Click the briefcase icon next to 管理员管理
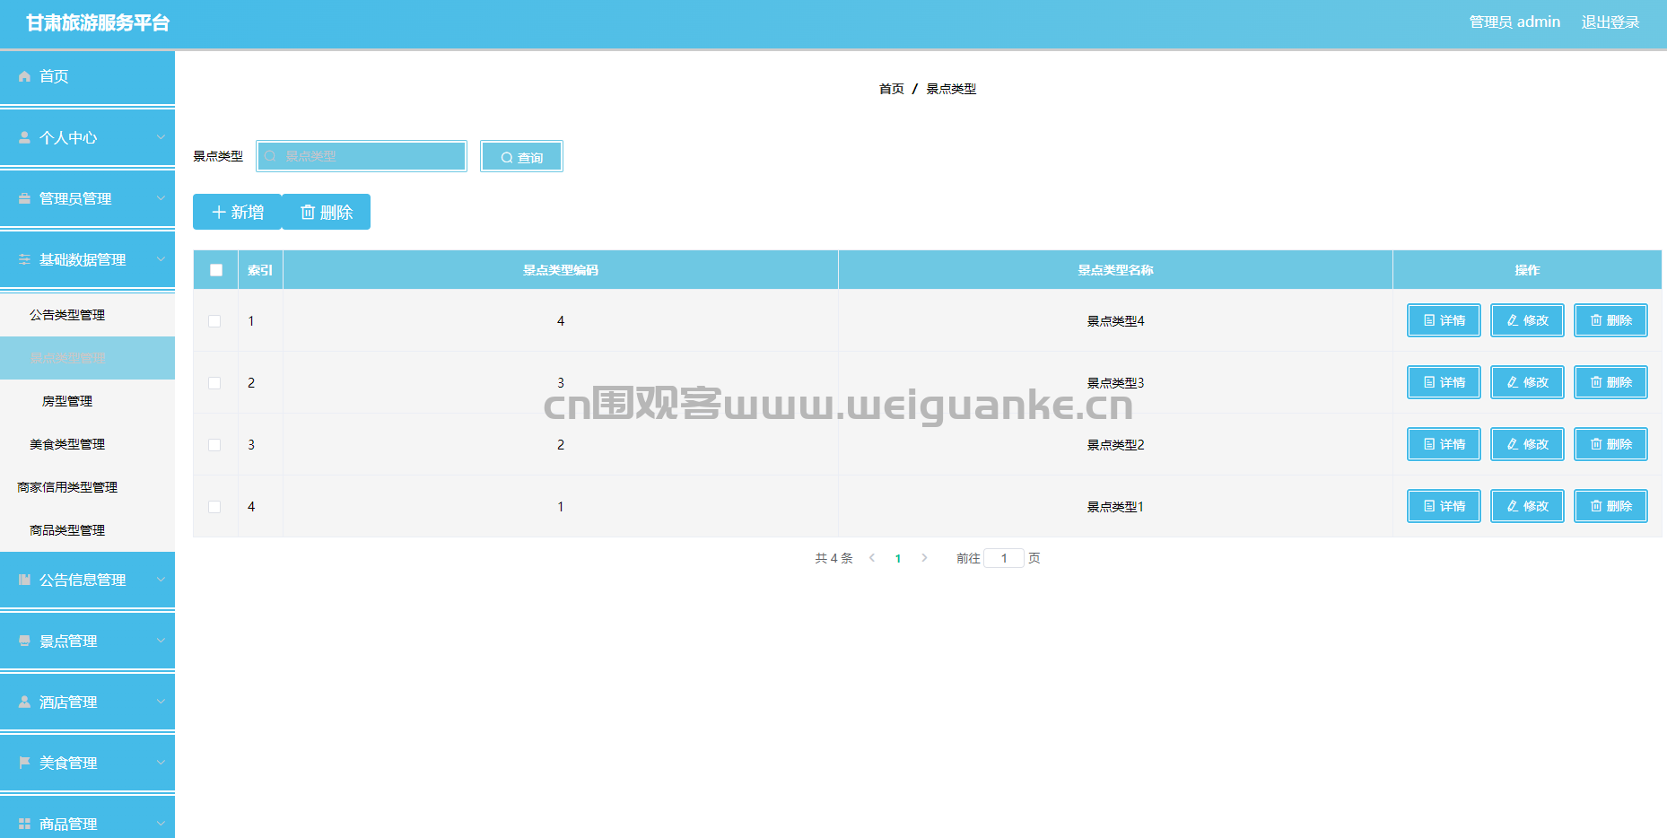This screenshot has width=1667, height=838. point(24,198)
